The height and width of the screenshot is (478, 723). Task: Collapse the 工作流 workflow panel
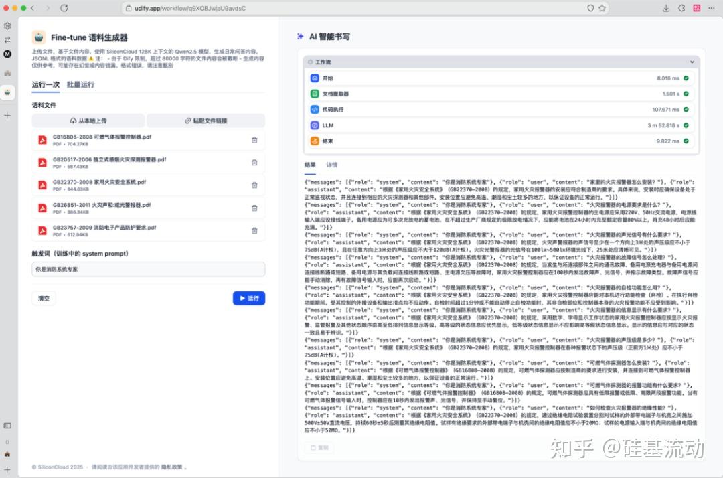tap(692, 62)
